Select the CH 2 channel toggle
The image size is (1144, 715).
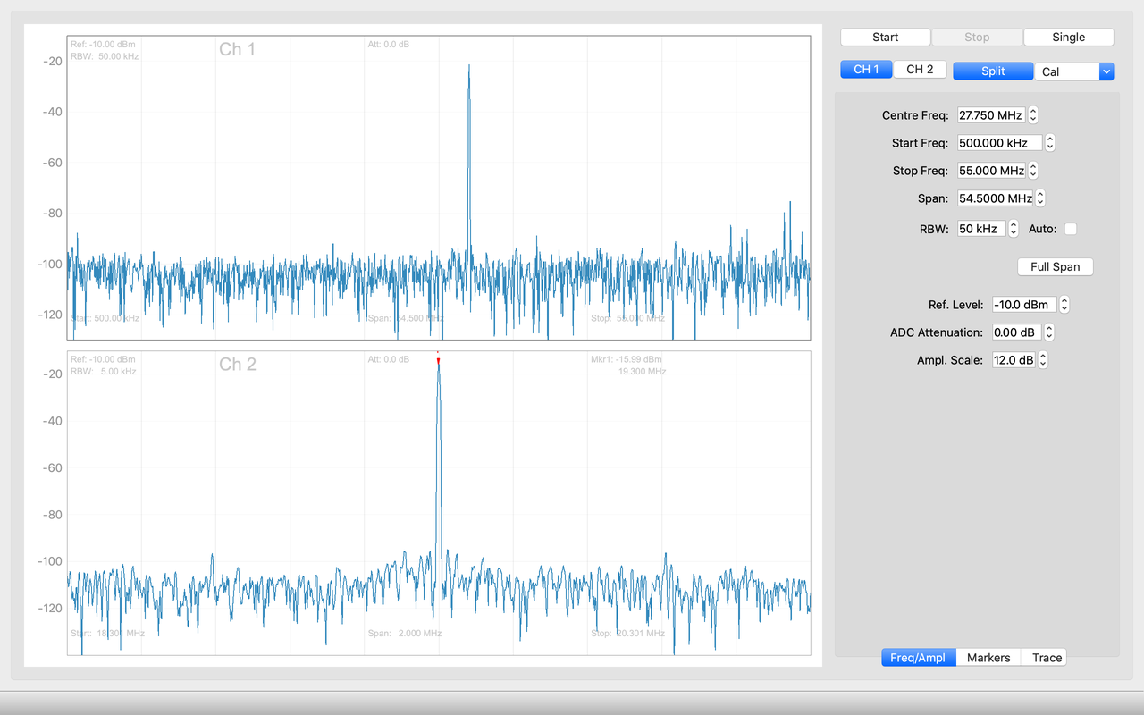pyautogui.click(x=920, y=70)
